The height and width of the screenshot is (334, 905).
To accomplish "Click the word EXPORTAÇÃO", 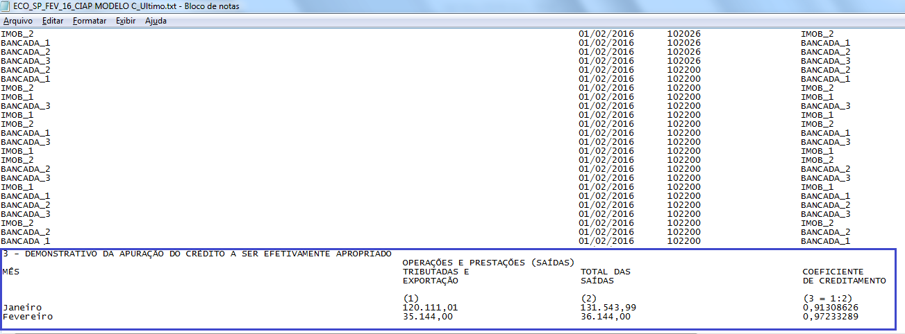I will click(x=430, y=281).
